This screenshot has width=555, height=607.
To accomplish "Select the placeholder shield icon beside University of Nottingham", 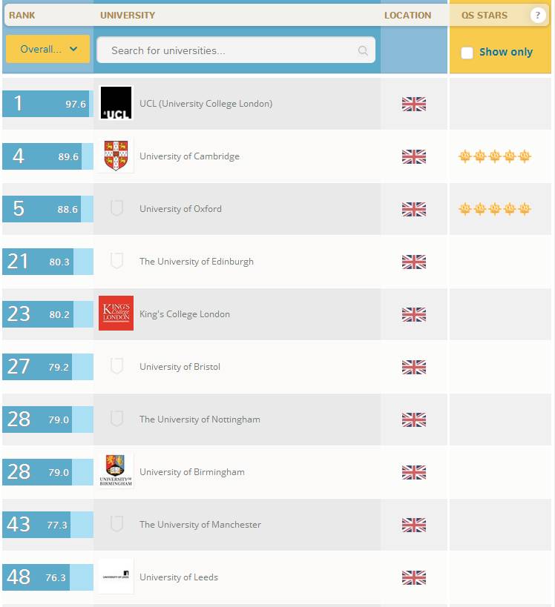I will [x=116, y=419].
